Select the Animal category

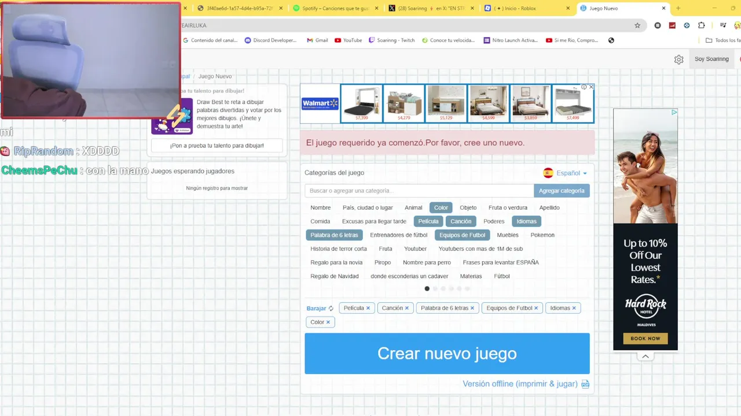click(413, 207)
